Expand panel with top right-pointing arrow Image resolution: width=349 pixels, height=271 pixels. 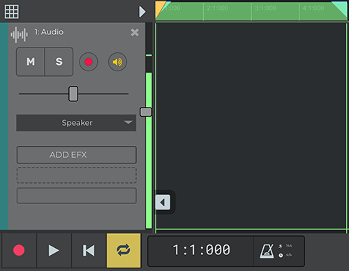coord(142,12)
